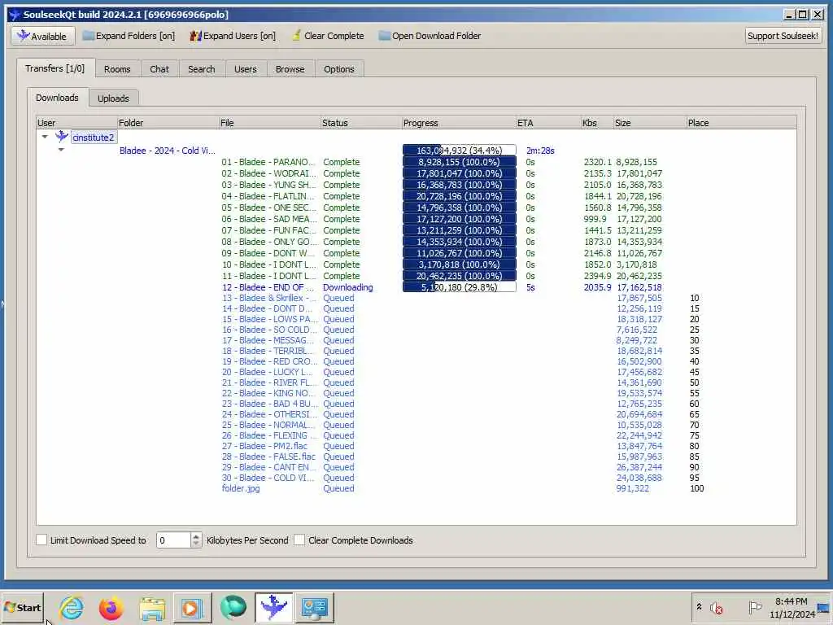Image resolution: width=833 pixels, height=625 pixels.
Task: Enable Limit Download Speed to checkbox
Action: (x=41, y=540)
